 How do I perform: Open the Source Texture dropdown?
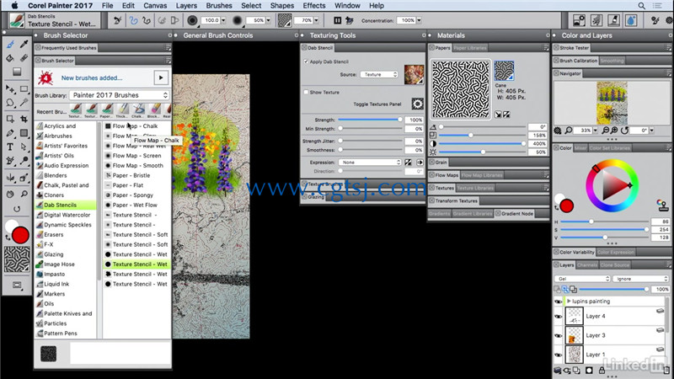[x=379, y=74]
